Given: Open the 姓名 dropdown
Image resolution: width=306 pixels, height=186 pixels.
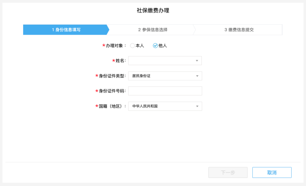Looking at the screenshot, I should (165, 61).
